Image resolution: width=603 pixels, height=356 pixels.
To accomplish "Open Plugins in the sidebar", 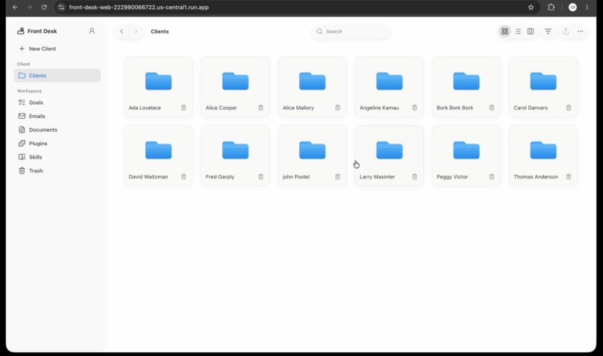I will [x=58, y=143].
